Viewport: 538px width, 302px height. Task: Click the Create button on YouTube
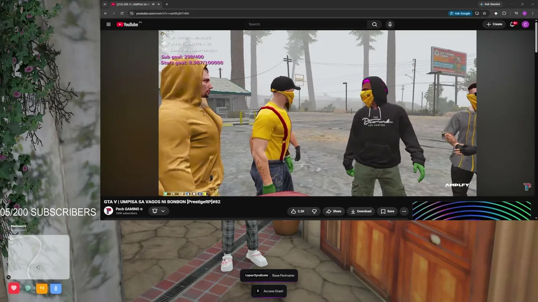(494, 24)
